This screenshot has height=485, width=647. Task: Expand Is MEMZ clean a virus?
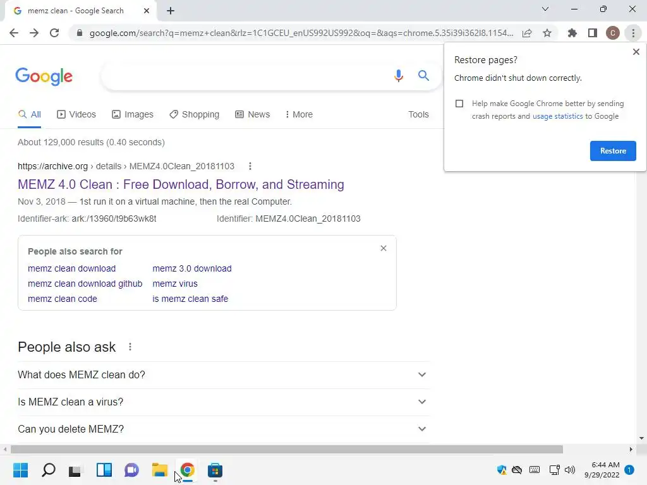coord(223,402)
